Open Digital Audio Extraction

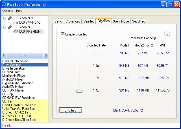25,83
